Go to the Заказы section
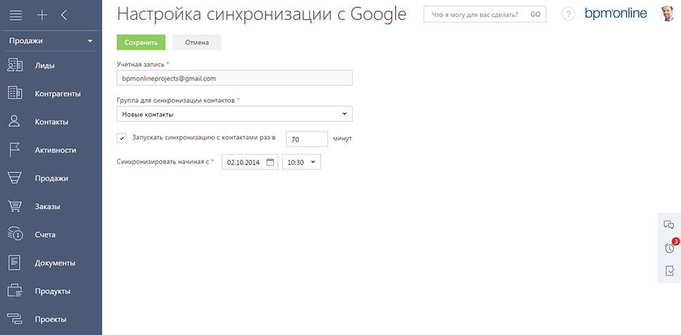 [48, 207]
